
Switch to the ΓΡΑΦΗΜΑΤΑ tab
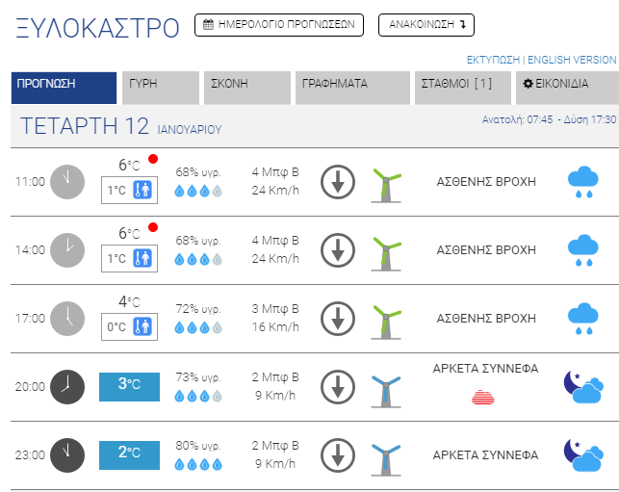[x=351, y=84]
